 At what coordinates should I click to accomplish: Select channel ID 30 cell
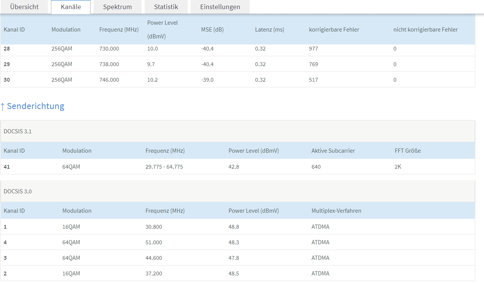click(x=7, y=80)
